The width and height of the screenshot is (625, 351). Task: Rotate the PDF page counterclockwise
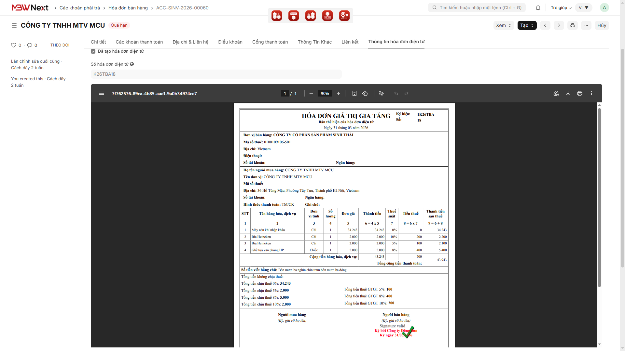point(365,94)
